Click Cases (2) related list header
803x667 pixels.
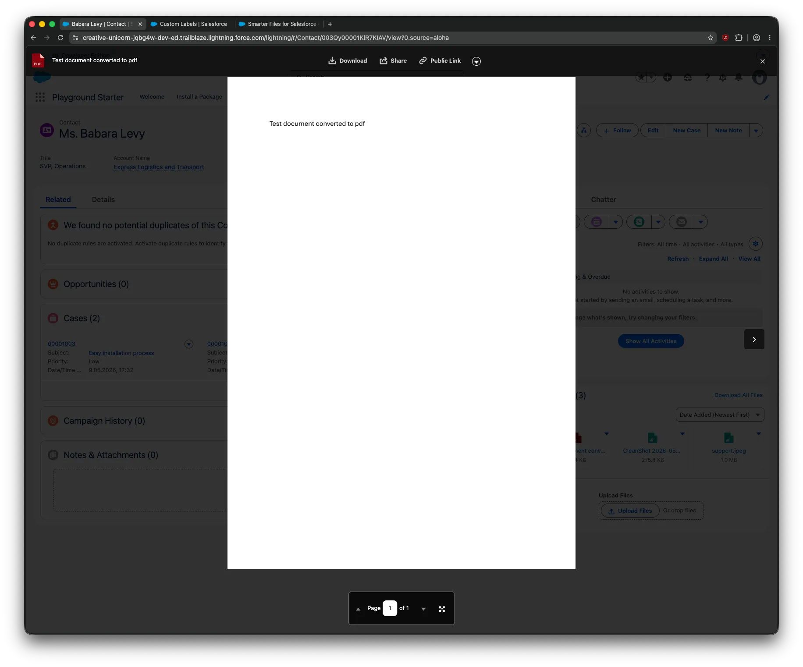point(82,318)
